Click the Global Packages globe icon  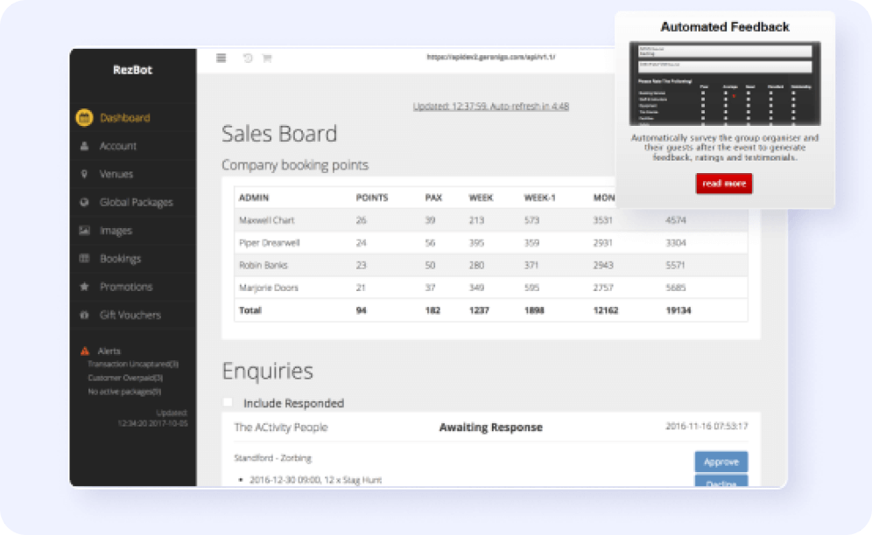(x=84, y=203)
